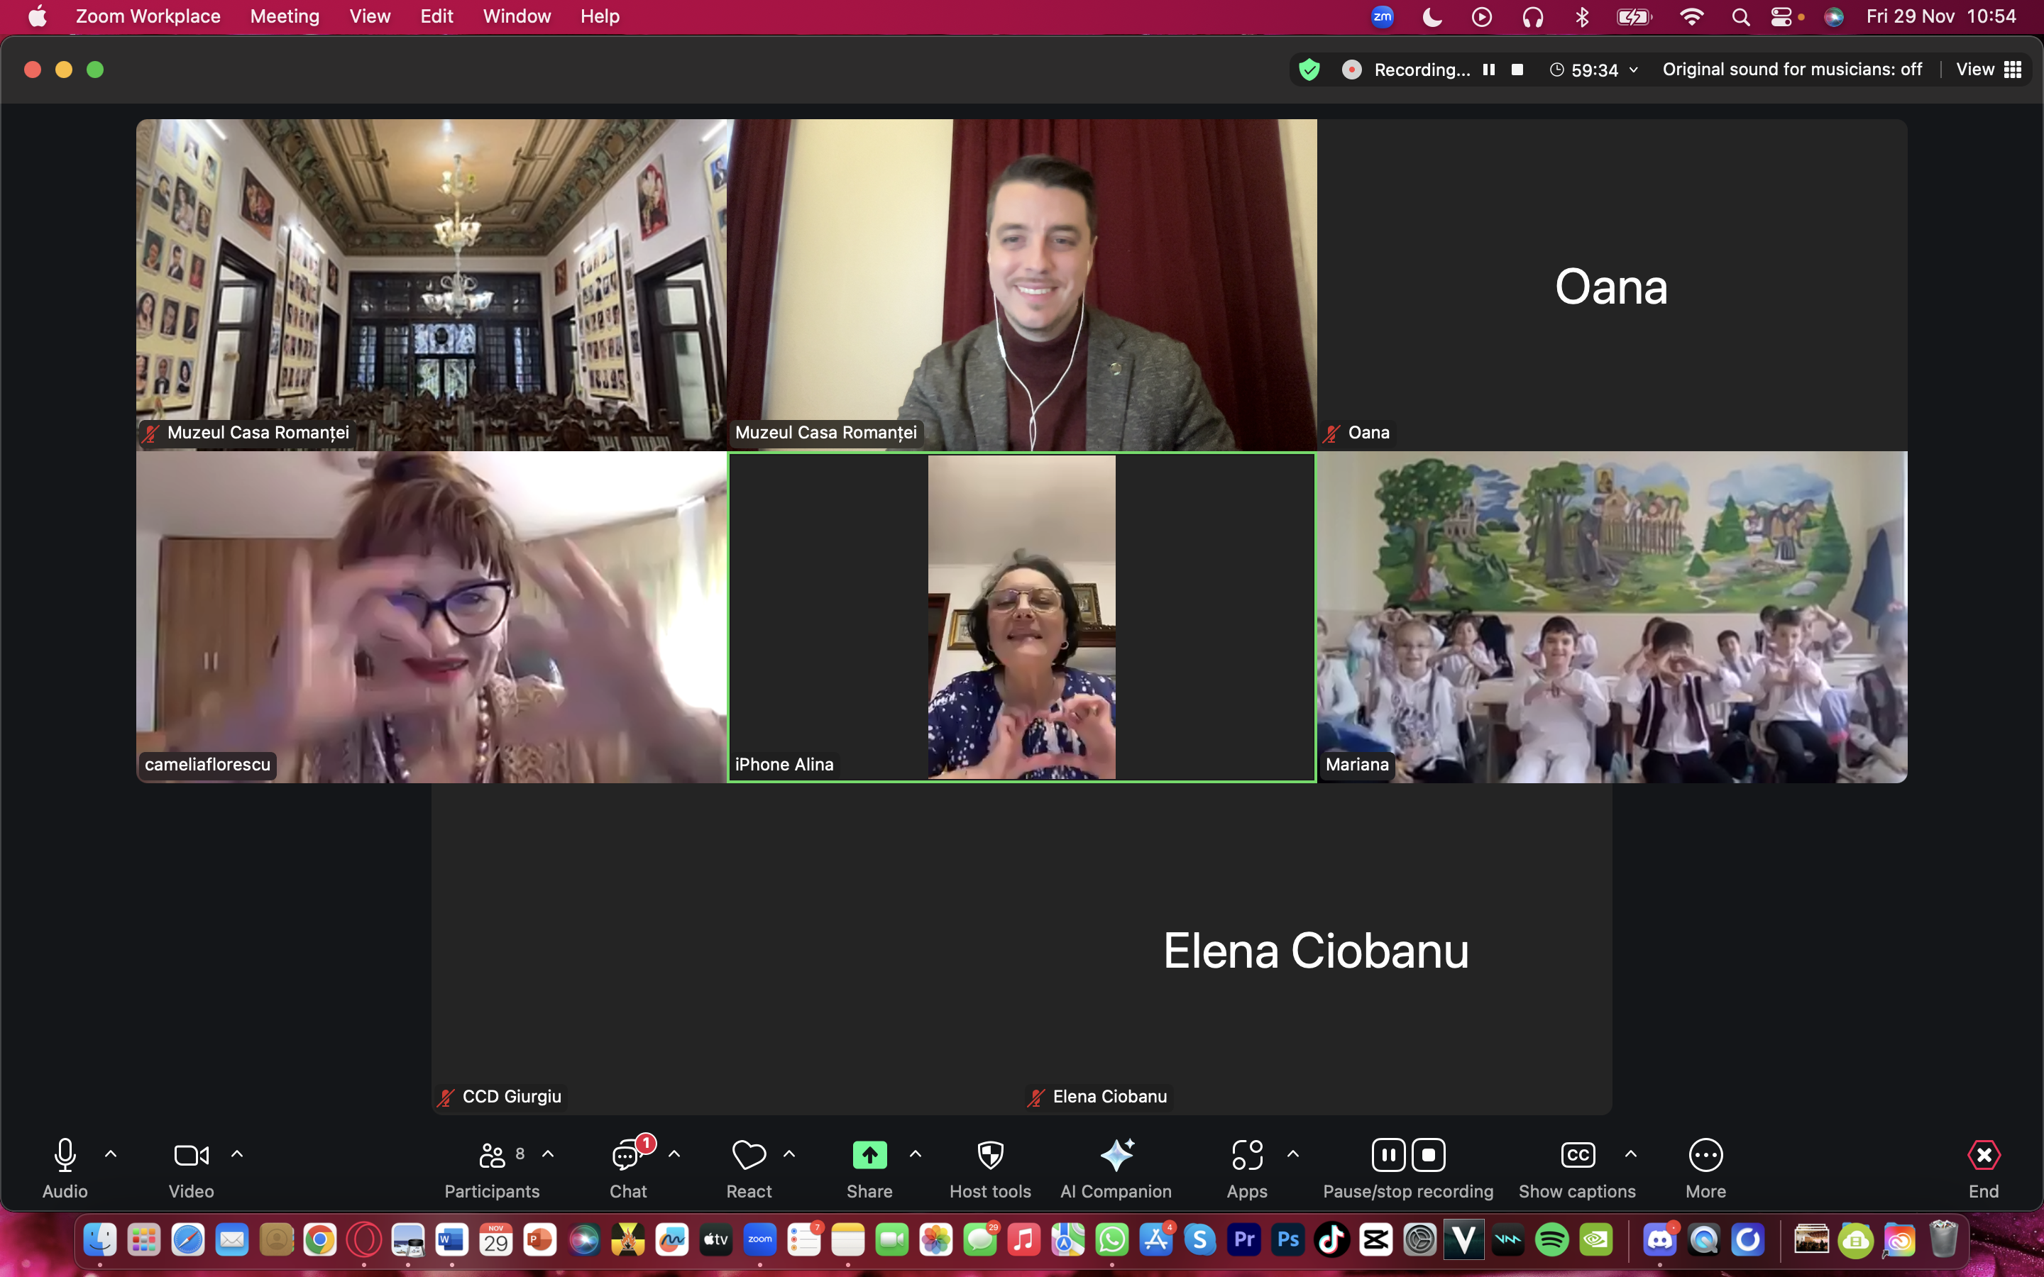Click the React heart icon
2044x1277 pixels.
coord(748,1156)
